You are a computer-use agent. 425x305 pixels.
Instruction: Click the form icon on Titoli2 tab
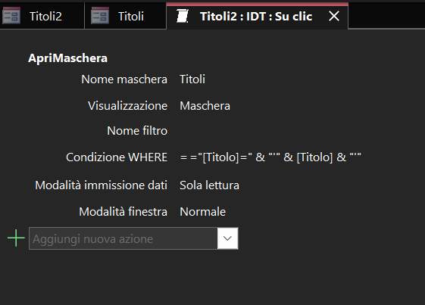[x=11, y=16]
